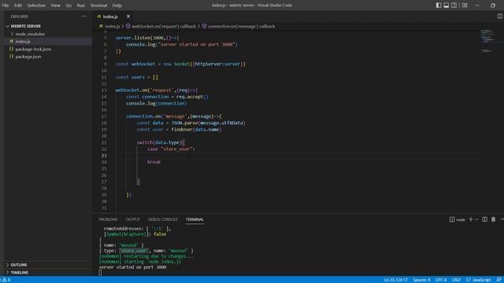Open the Selection menu
Viewport: 504px width, 283px height.
point(36,6)
